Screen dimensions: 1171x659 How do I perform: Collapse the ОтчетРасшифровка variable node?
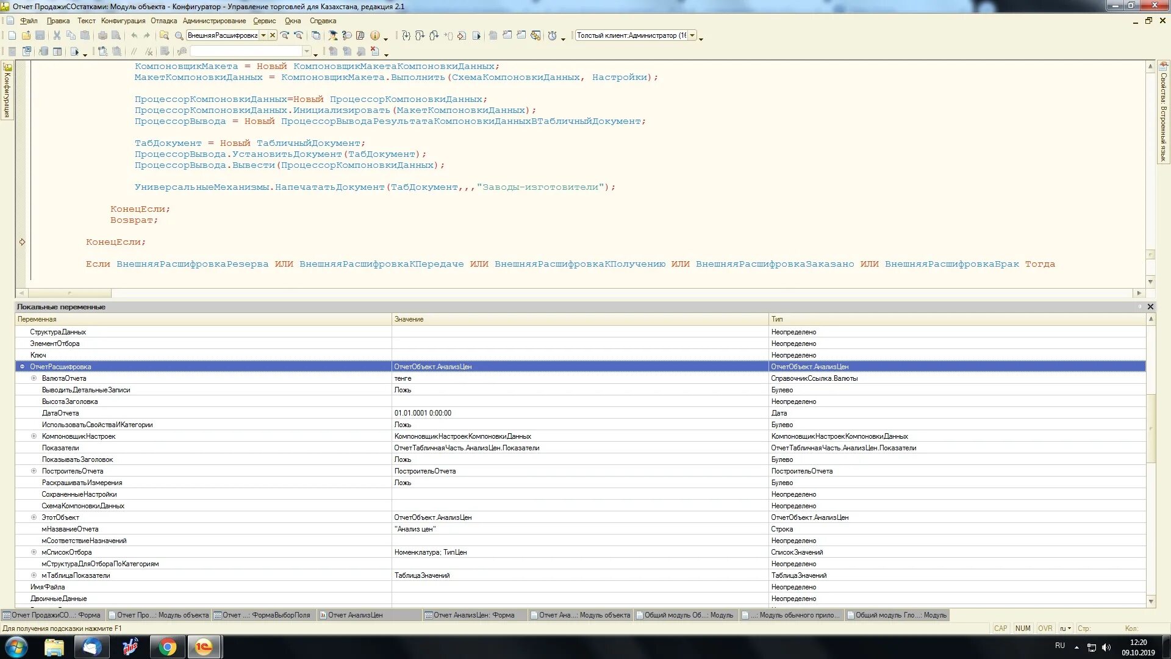pyautogui.click(x=23, y=367)
